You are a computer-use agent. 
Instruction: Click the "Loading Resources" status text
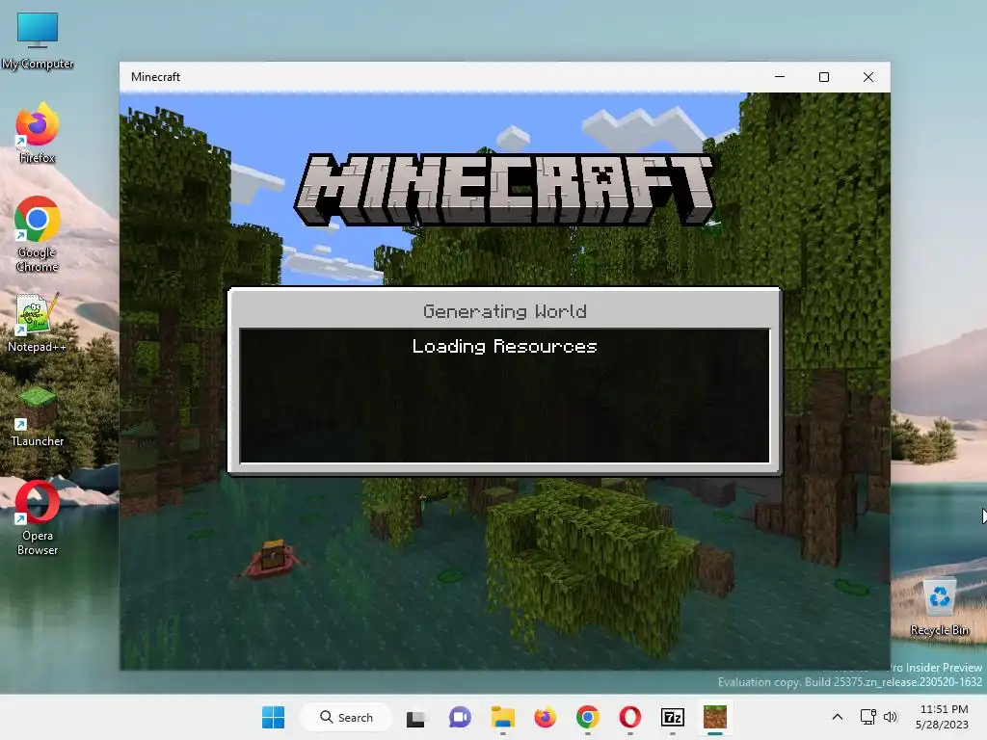[x=505, y=346]
